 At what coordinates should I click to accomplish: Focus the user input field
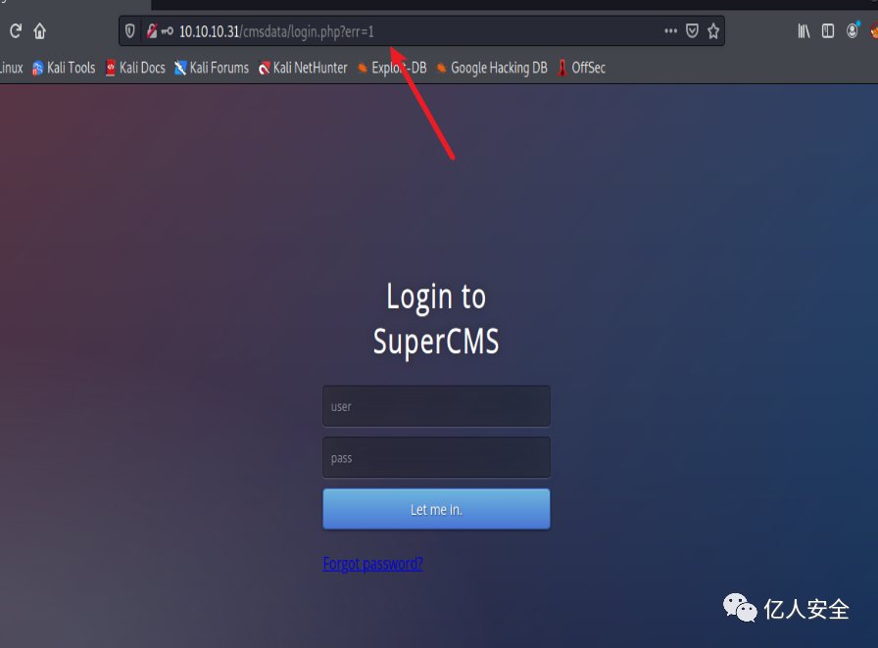point(436,406)
